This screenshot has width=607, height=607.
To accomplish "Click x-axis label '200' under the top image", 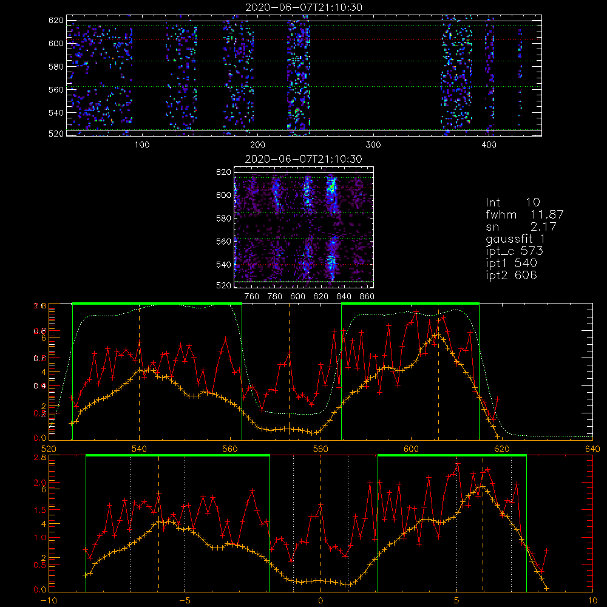I will [x=257, y=145].
